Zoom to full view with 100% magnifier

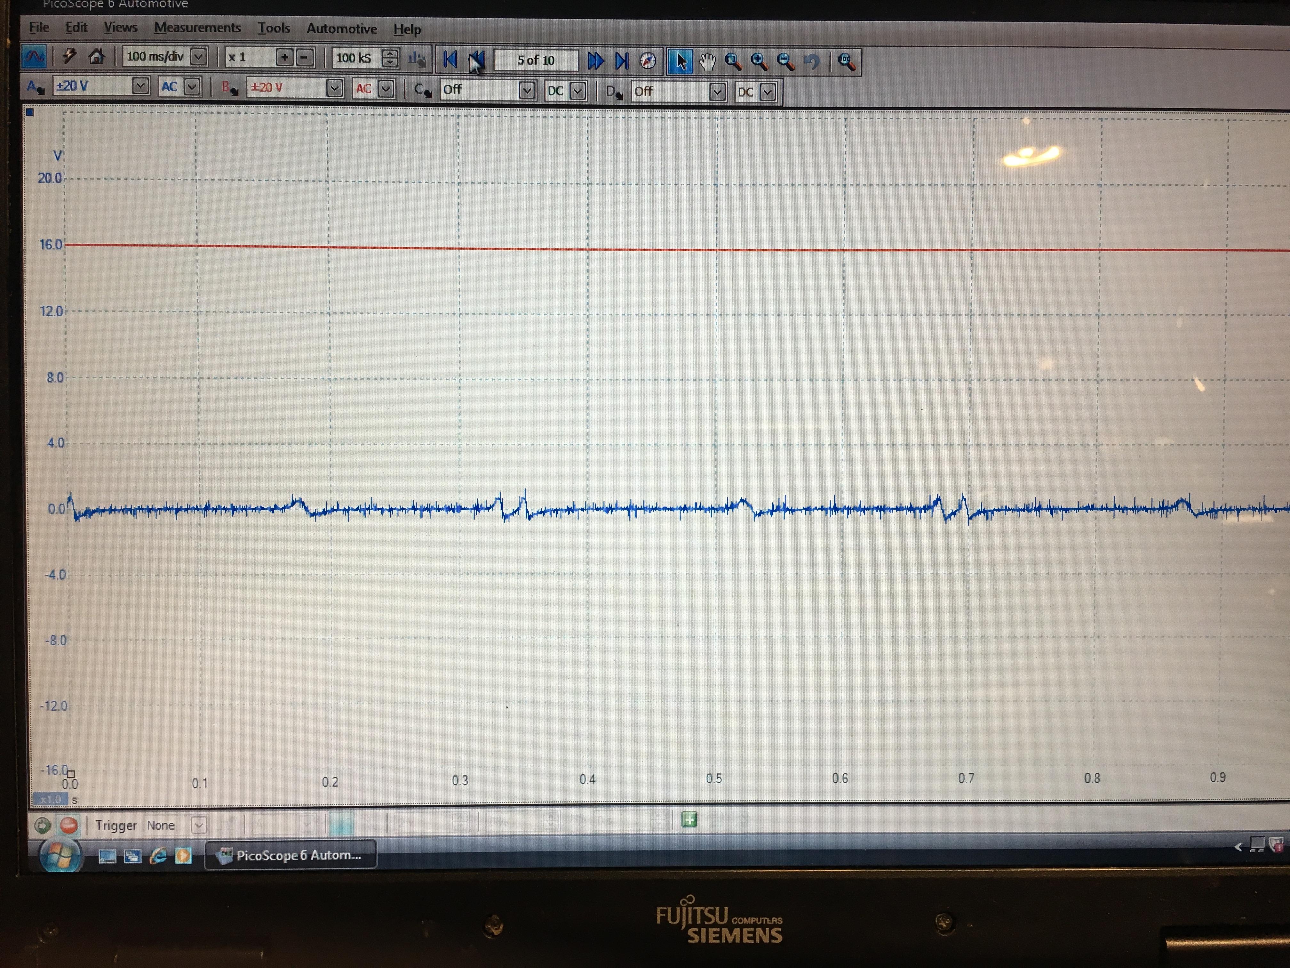tap(846, 61)
